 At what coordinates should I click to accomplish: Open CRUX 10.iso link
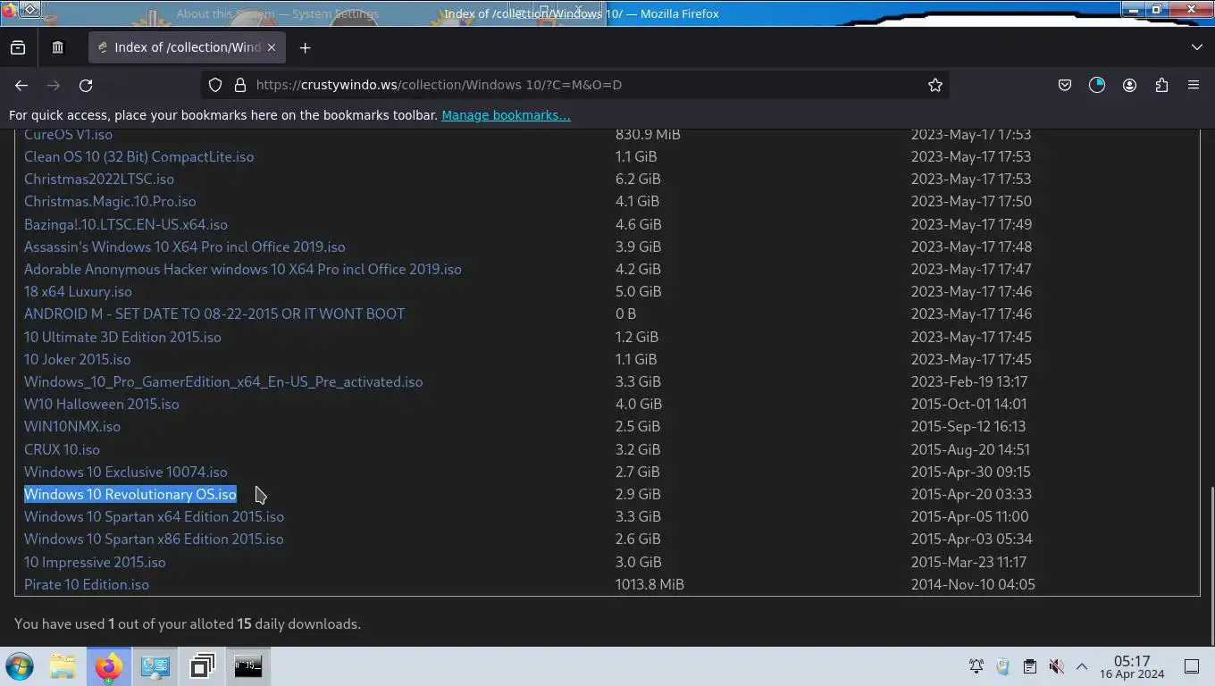tap(62, 449)
